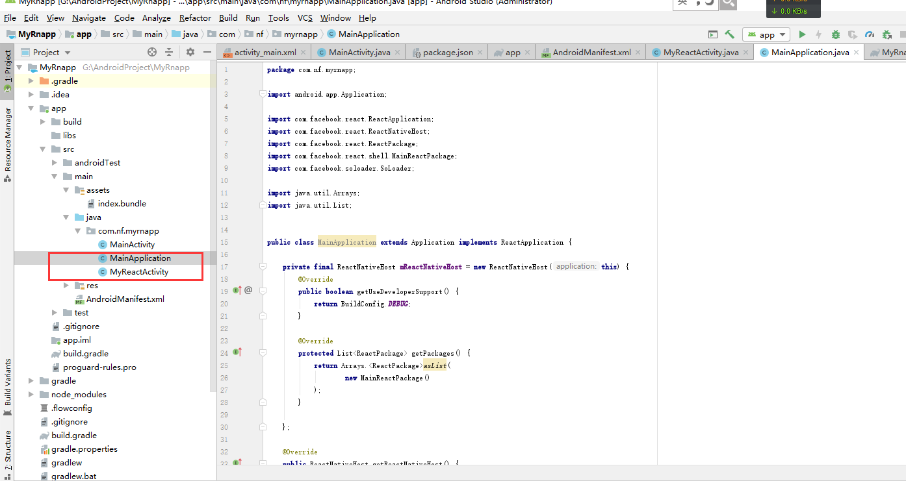Select index.bundle in the project tree
Image resolution: width=906 pixels, height=481 pixels.
pyautogui.click(x=122, y=204)
